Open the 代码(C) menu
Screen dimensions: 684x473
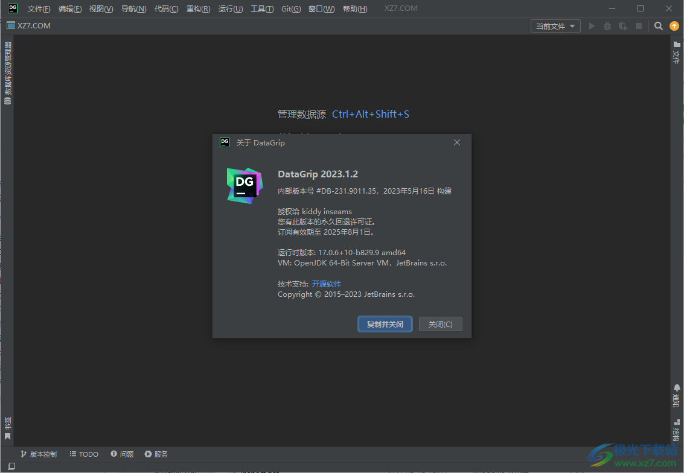tap(166, 8)
